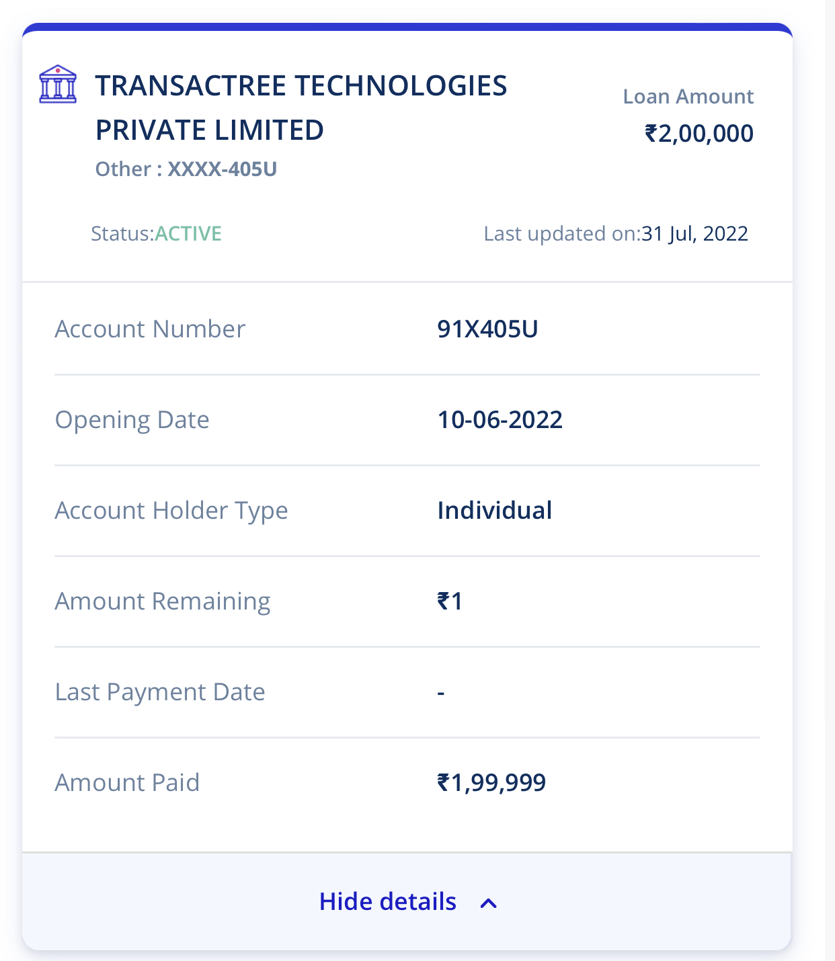Click the ACTIVE status text

(x=188, y=234)
